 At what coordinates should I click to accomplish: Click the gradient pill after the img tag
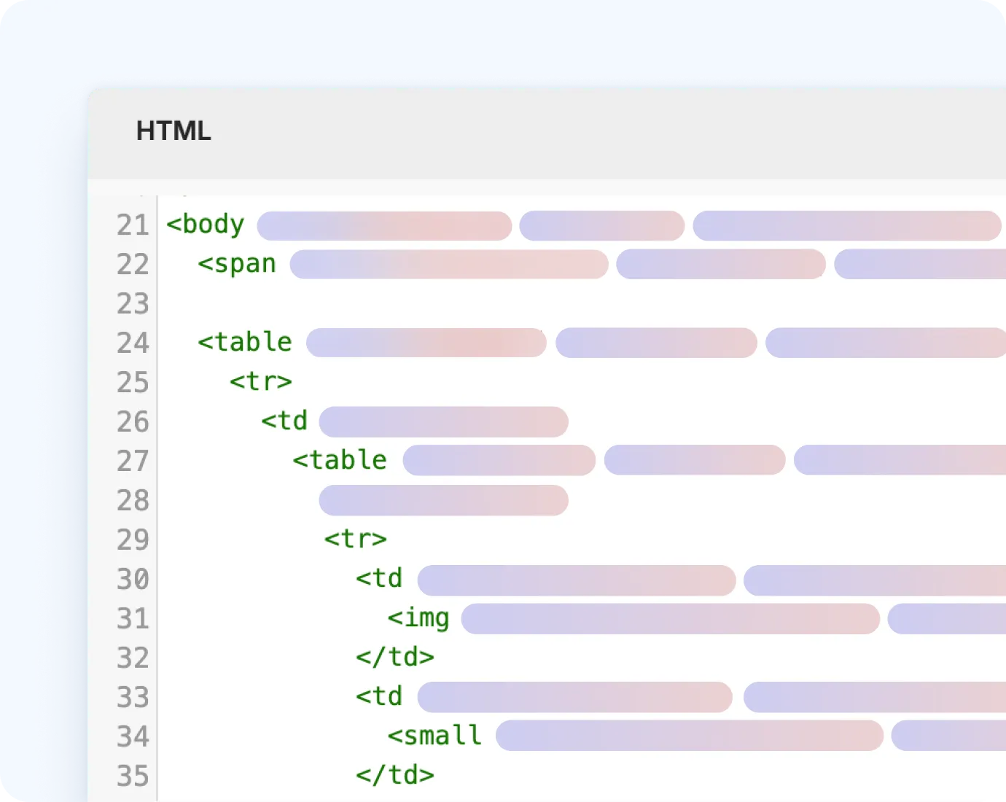(x=671, y=619)
